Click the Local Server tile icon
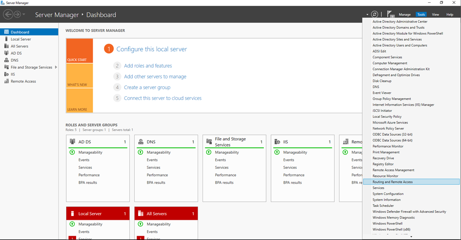Image resolution: width=461 pixels, height=240 pixels. 72,214
